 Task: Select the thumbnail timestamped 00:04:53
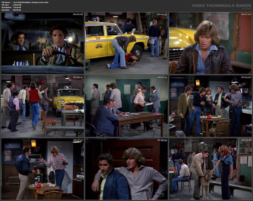pos(127,43)
